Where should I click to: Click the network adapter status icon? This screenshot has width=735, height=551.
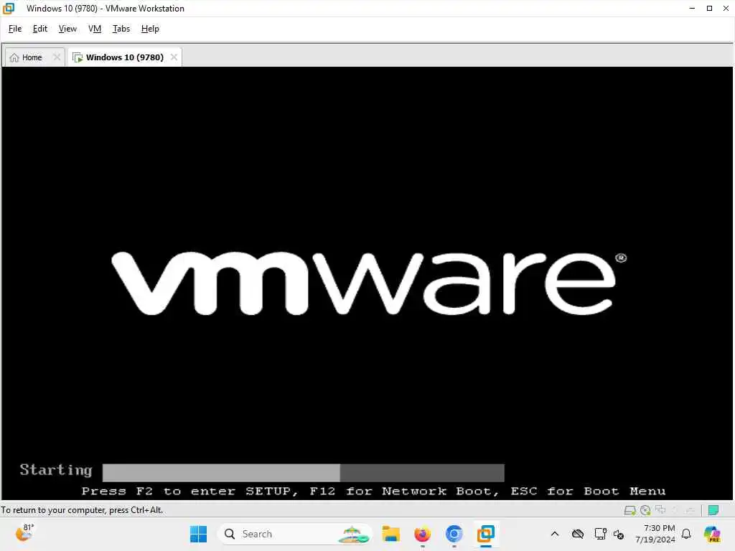[x=660, y=509]
